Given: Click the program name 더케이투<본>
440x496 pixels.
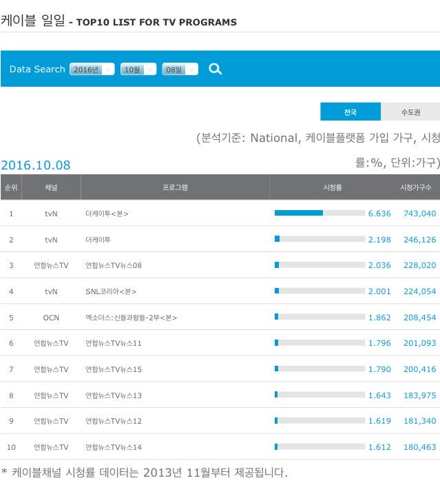Looking at the screenshot, I should click(107, 214).
